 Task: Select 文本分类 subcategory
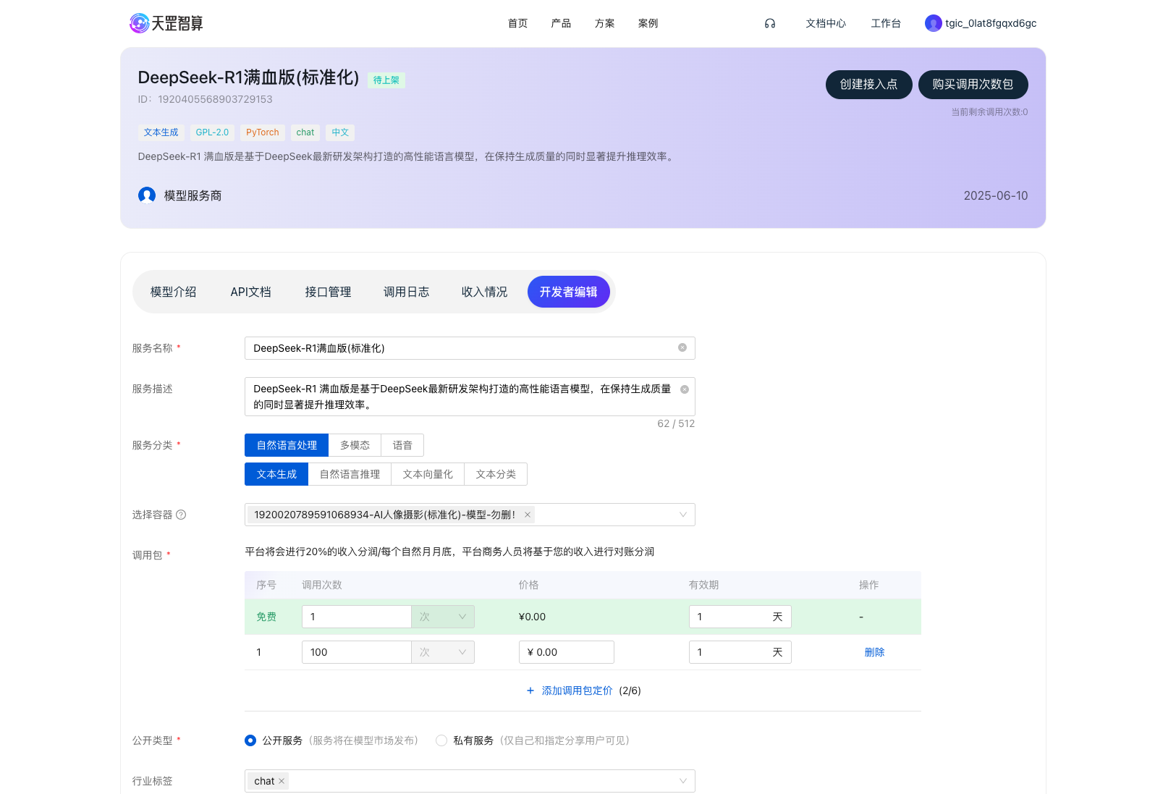coord(496,474)
